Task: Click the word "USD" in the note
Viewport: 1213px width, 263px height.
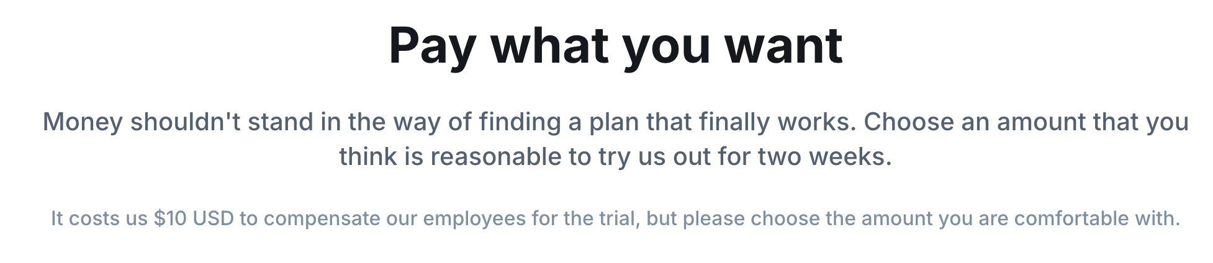Action: coord(213,218)
